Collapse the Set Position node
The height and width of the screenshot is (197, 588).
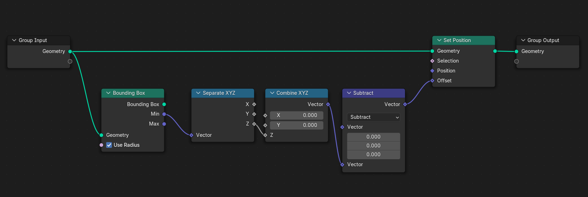point(439,40)
